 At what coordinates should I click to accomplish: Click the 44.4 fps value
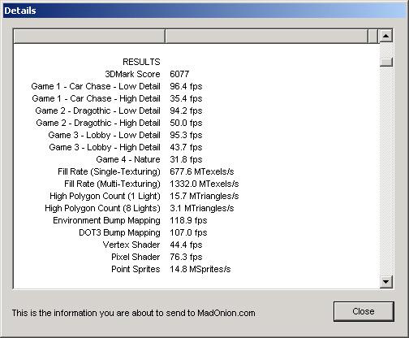[x=186, y=245]
